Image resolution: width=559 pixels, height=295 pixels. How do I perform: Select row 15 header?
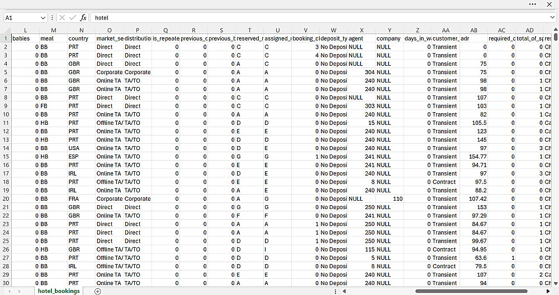[6, 157]
